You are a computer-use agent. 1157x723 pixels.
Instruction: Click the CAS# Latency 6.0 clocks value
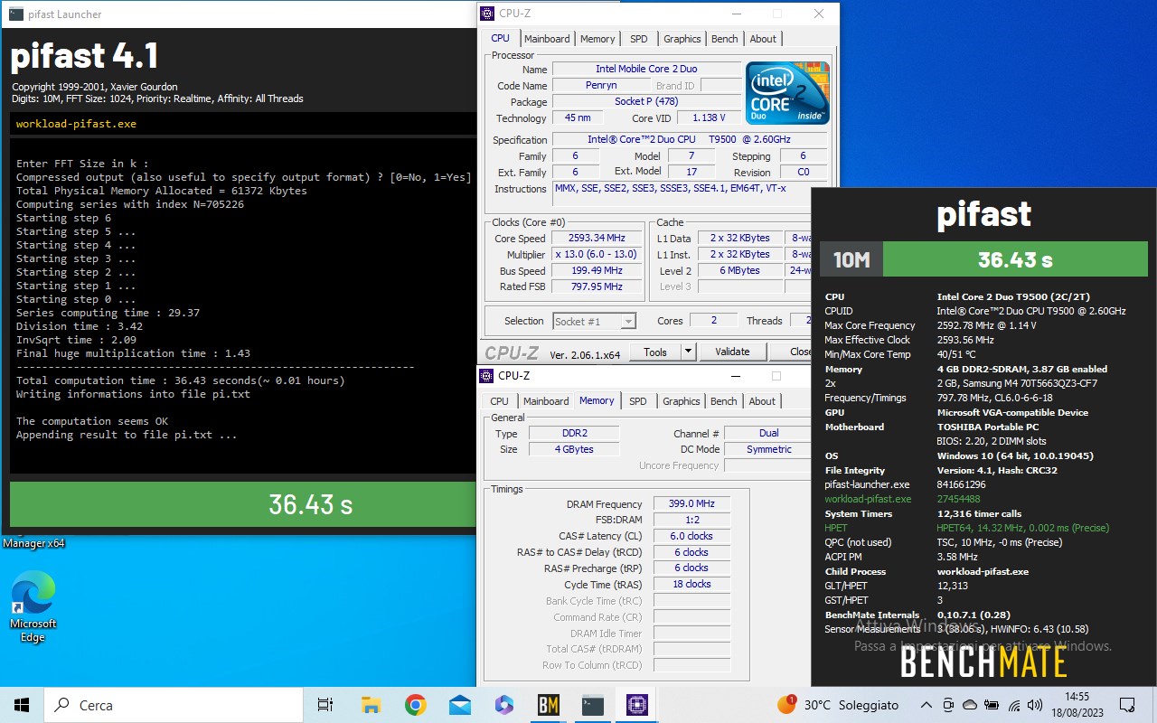coord(691,536)
